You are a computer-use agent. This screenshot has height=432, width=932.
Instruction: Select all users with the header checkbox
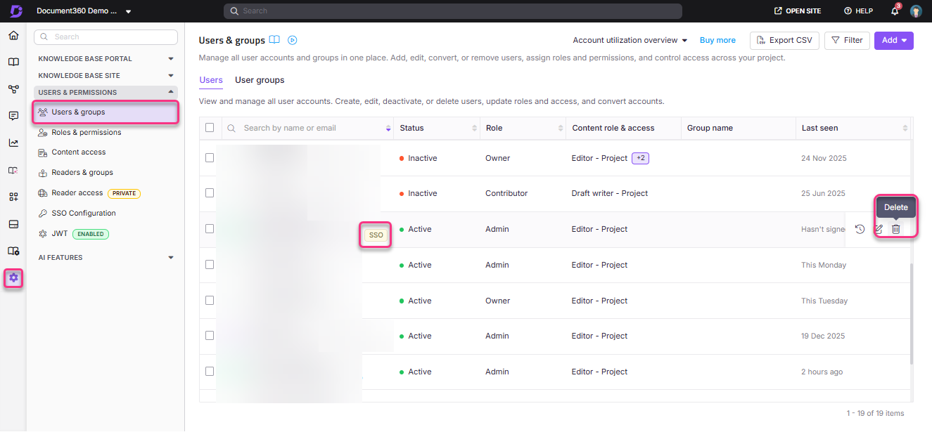point(208,128)
